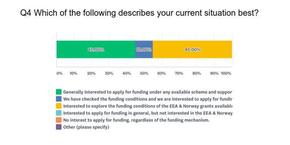This screenshot has height=145, width=290.
Task: Select the green 45.00% bar segment
Action: click(x=96, y=50)
